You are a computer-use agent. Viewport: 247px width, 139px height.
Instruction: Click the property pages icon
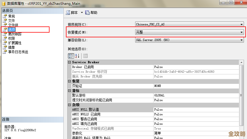[85, 56]
